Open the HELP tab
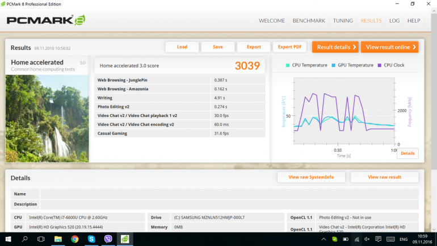The width and height of the screenshot is (437, 246). 414,20
